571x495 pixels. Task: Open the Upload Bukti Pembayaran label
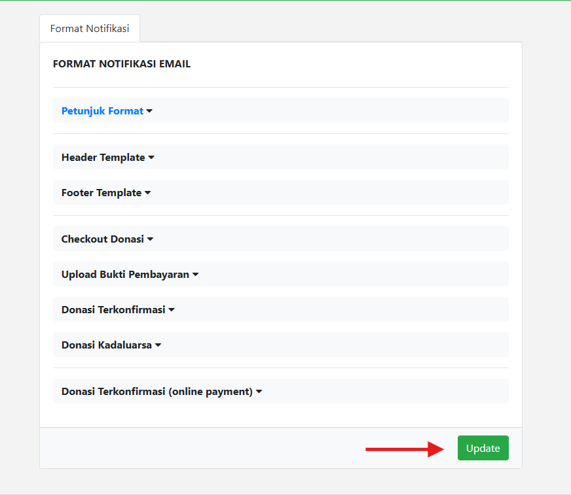coord(125,275)
